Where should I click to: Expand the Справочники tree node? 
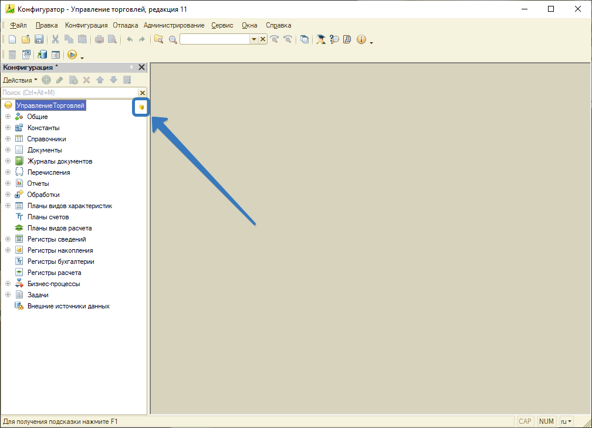pos(8,139)
